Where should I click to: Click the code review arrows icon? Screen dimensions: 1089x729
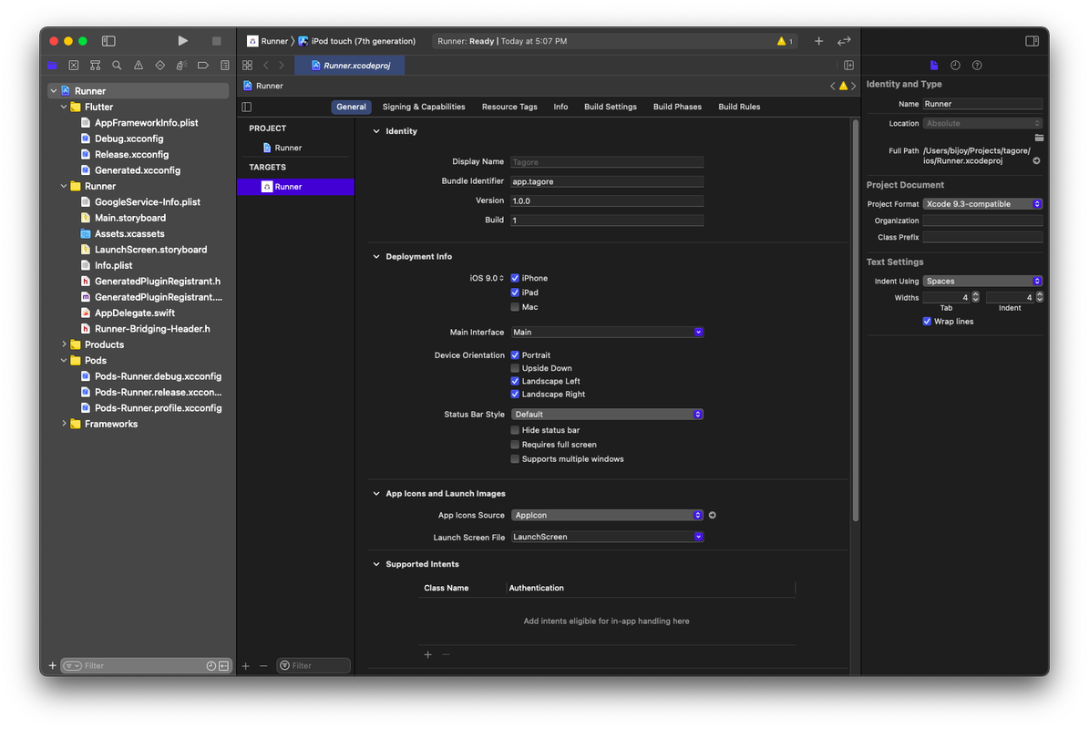click(844, 41)
